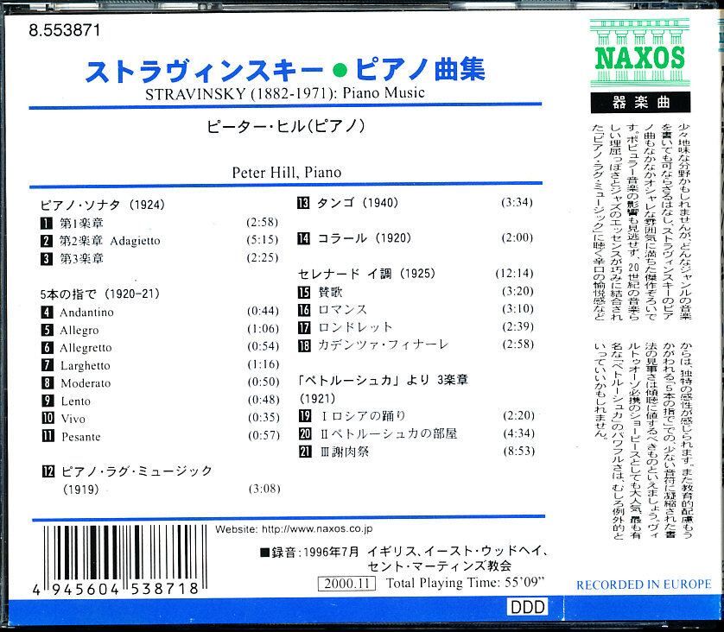Click the セレナード イ調 (1925) heading

tap(366, 274)
